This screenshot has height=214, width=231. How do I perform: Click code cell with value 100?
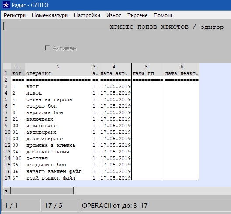point(18,158)
